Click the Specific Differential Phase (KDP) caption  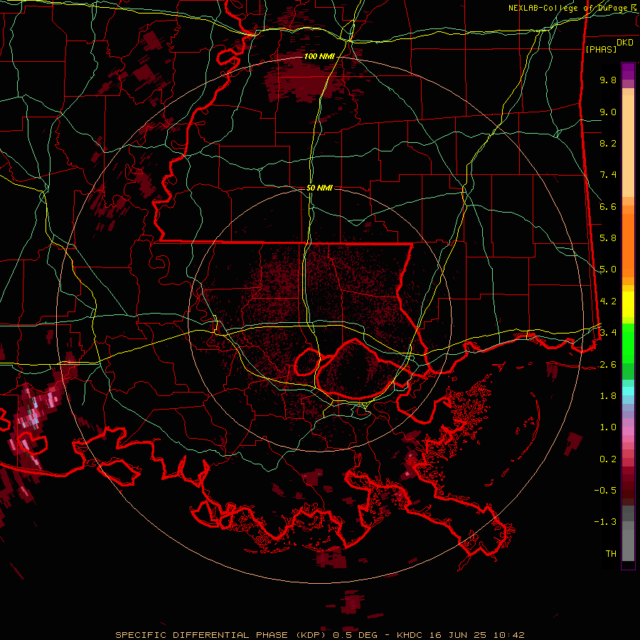tap(220, 635)
